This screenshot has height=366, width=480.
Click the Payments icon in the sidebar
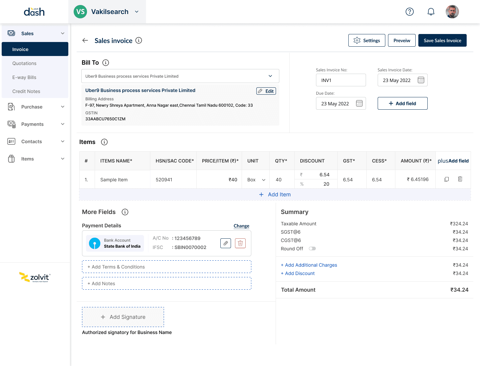click(x=11, y=124)
